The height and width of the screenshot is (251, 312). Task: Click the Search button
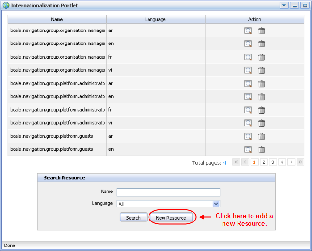coord(133,218)
